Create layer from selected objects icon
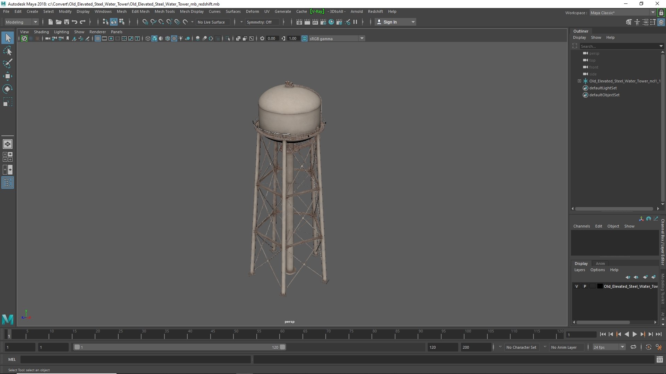Image resolution: width=666 pixels, height=374 pixels. coord(654,277)
